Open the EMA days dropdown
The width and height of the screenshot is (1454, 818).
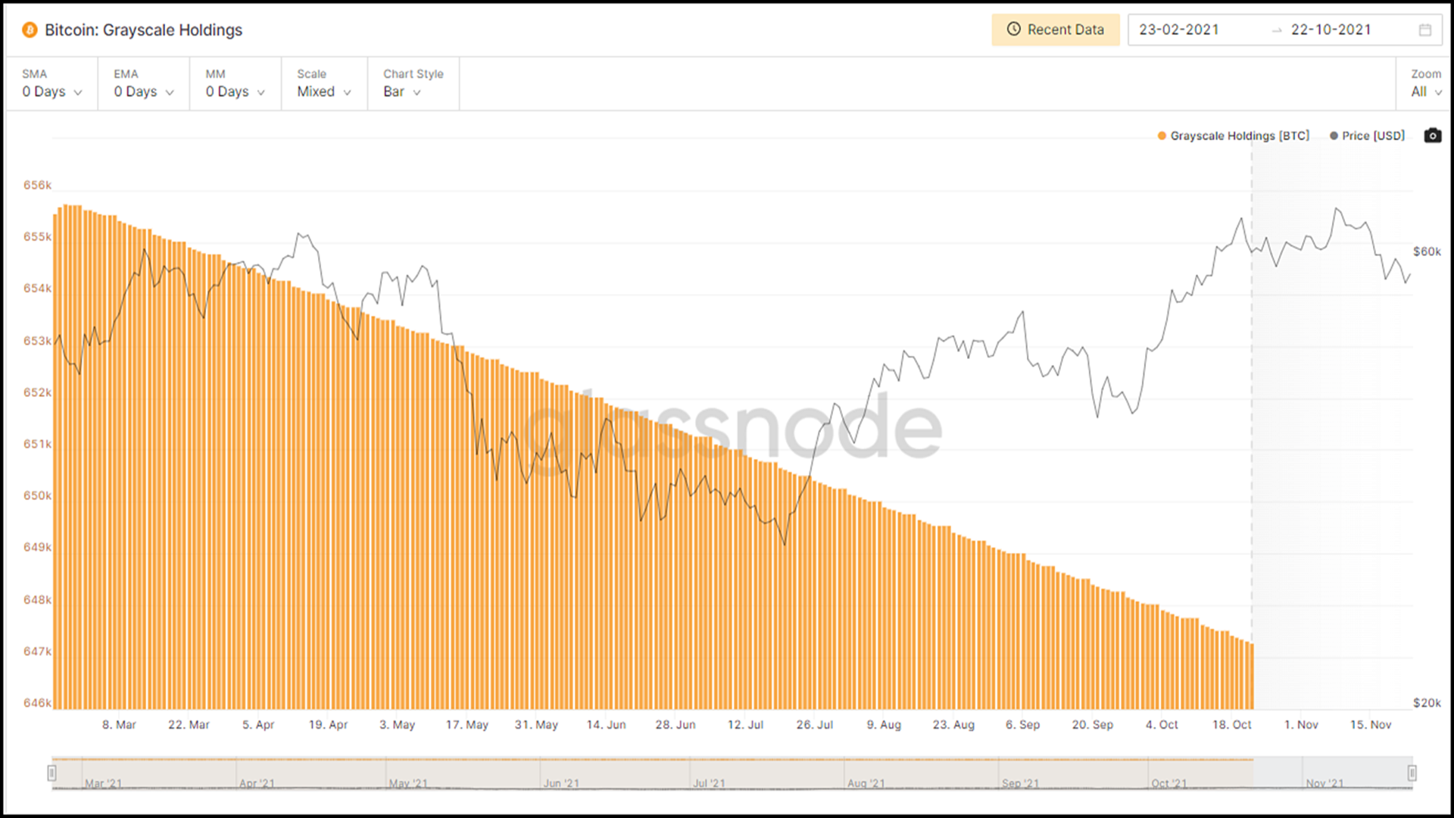click(x=144, y=91)
